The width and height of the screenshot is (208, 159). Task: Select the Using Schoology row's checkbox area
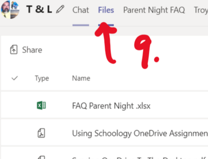[x=14, y=133]
